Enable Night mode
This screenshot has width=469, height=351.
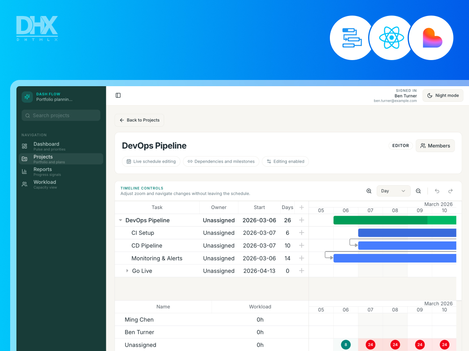pos(443,96)
